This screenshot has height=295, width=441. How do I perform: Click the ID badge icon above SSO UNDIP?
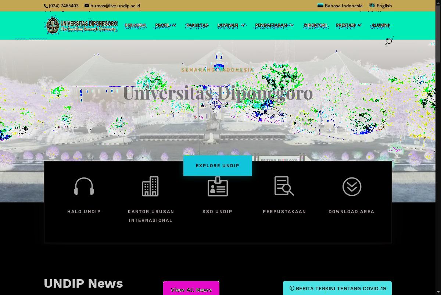[x=218, y=186]
